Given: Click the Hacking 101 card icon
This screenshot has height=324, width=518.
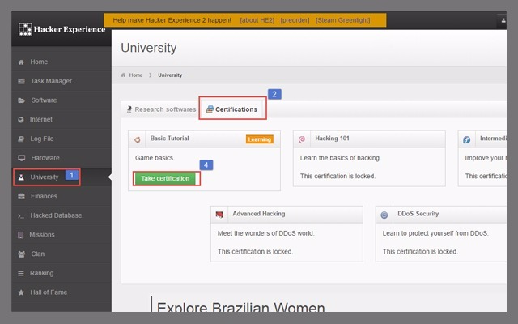Looking at the screenshot, I should pos(302,140).
